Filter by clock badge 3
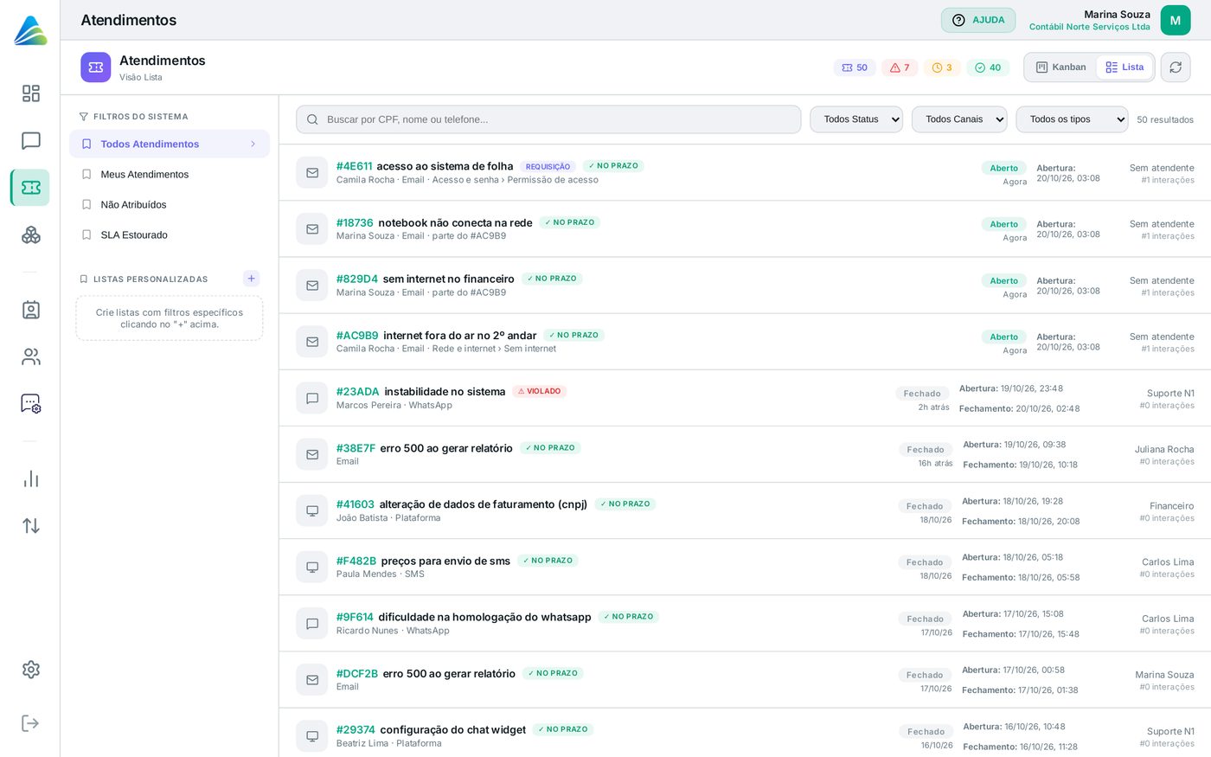This screenshot has width=1211, height=757. [942, 67]
